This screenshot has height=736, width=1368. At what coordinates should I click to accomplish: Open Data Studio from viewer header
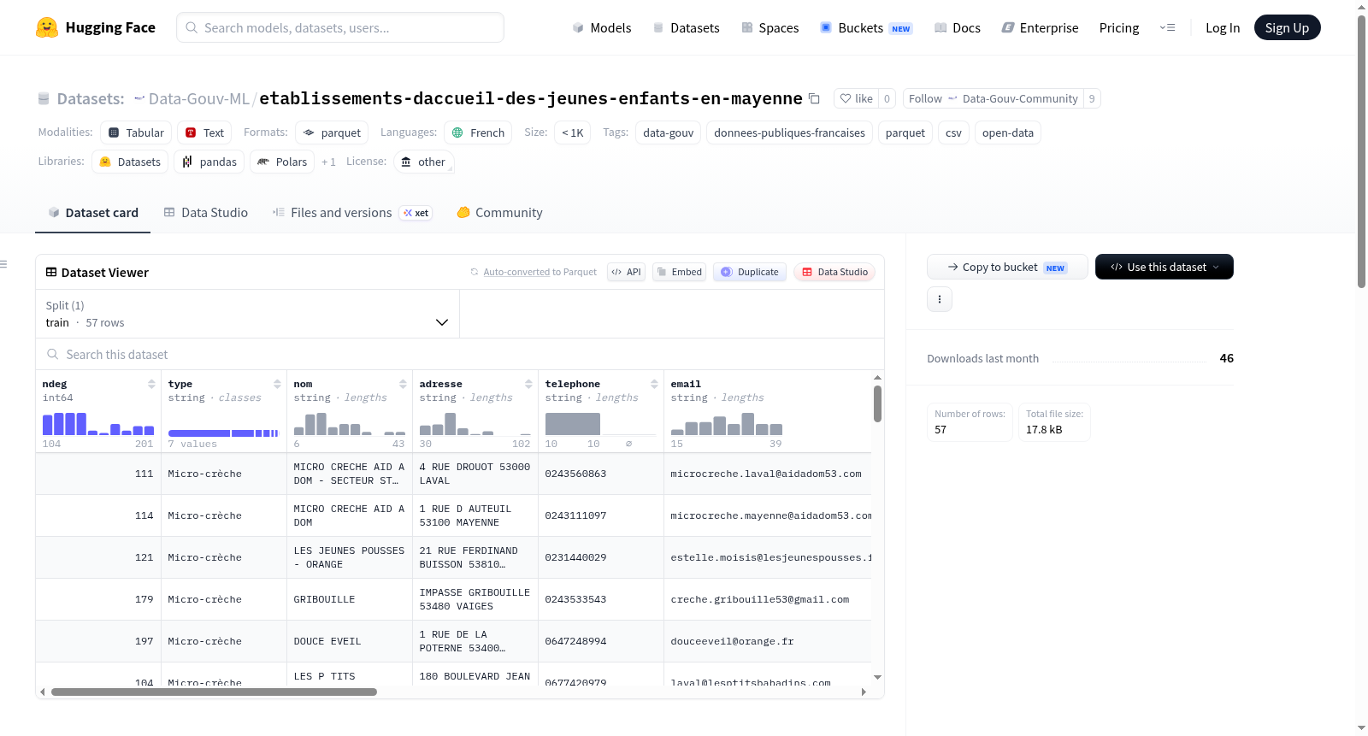[834, 272]
